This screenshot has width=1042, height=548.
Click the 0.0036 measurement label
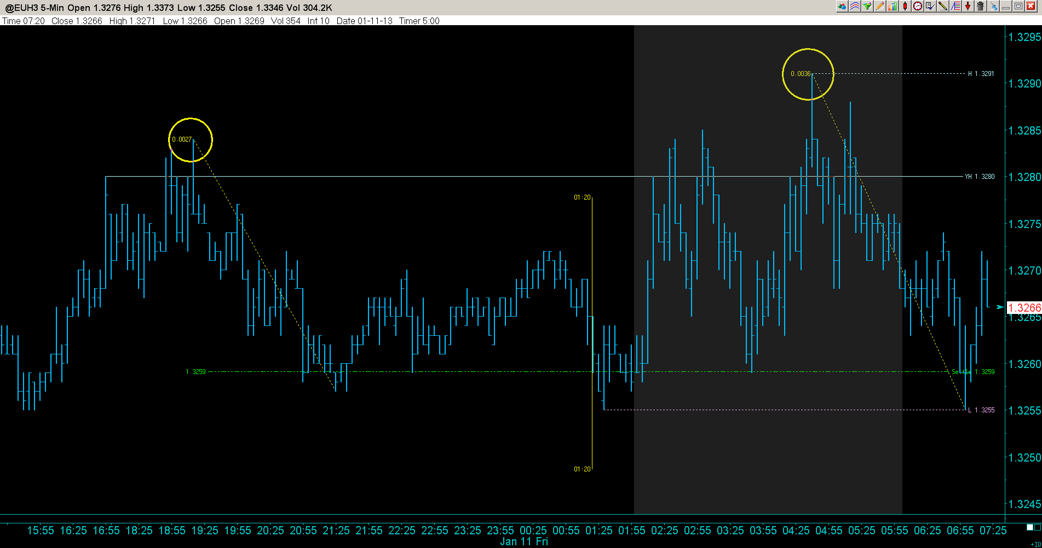coord(801,74)
